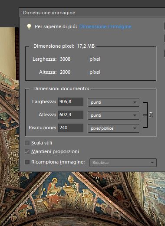Click the document Larghezza field 905,8
This screenshot has width=165, height=226.
[x=71, y=102]
